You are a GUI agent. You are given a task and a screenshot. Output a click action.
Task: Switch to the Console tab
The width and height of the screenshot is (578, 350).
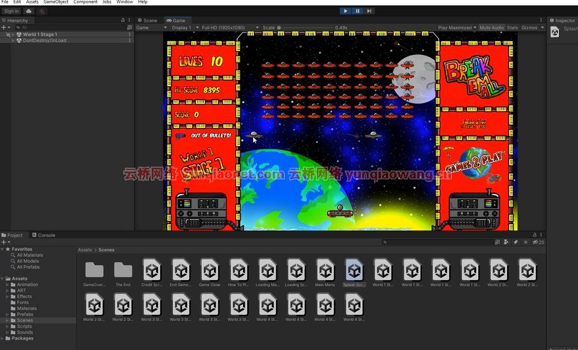[44, 235]
